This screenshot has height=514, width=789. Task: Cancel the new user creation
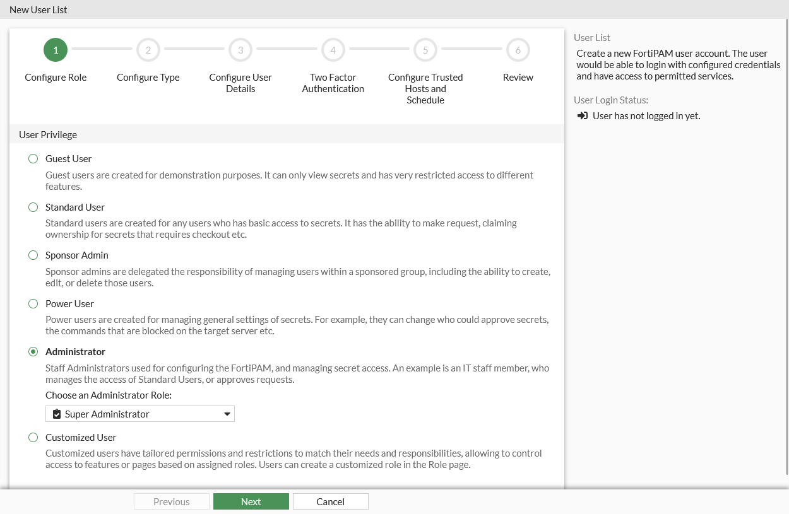(330, 501)
